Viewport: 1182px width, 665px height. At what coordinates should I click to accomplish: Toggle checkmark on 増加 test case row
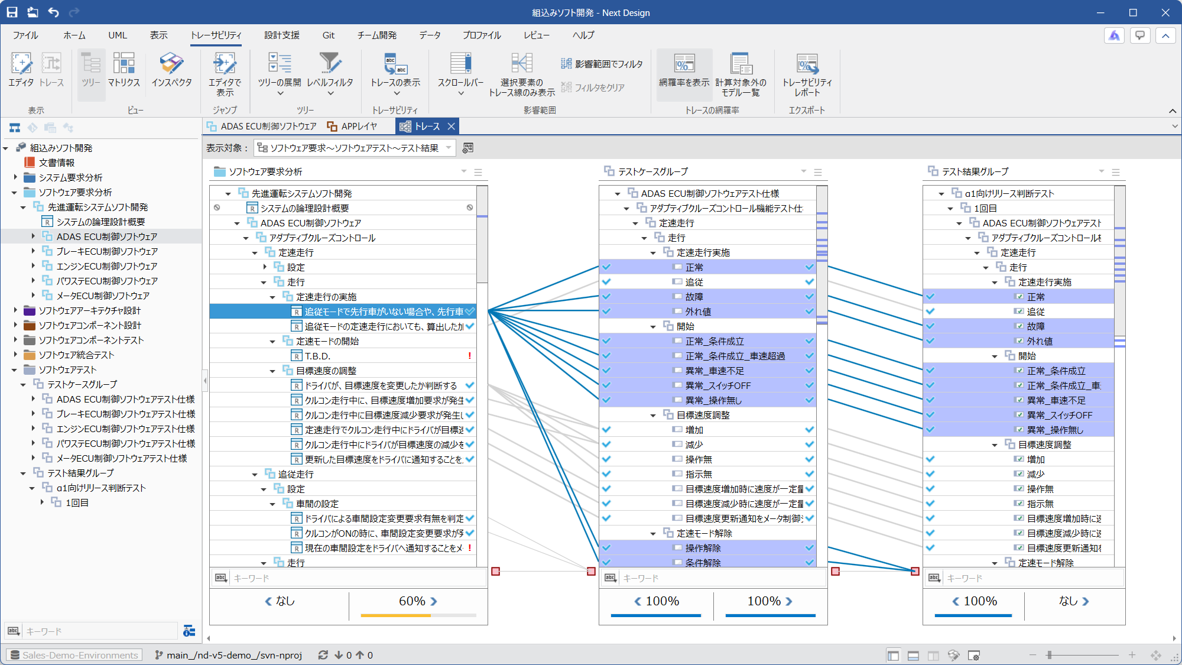809,430
